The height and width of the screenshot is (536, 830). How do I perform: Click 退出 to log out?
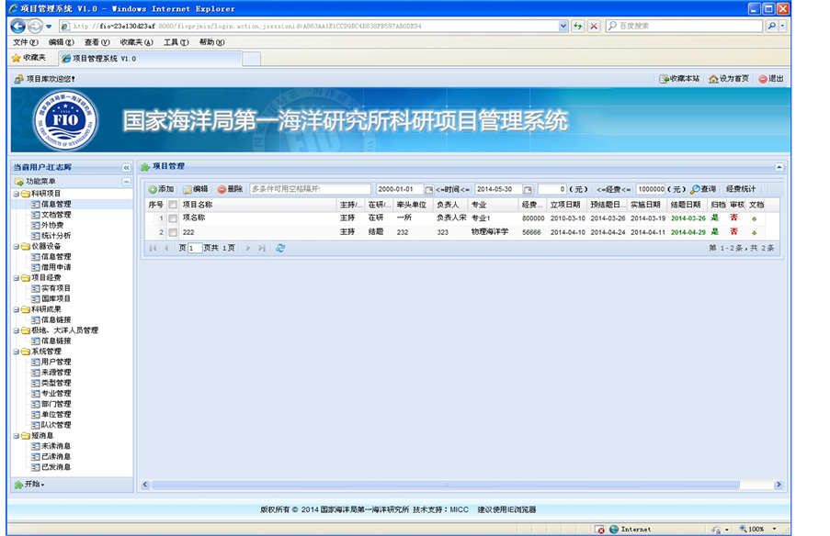(771, 79)
